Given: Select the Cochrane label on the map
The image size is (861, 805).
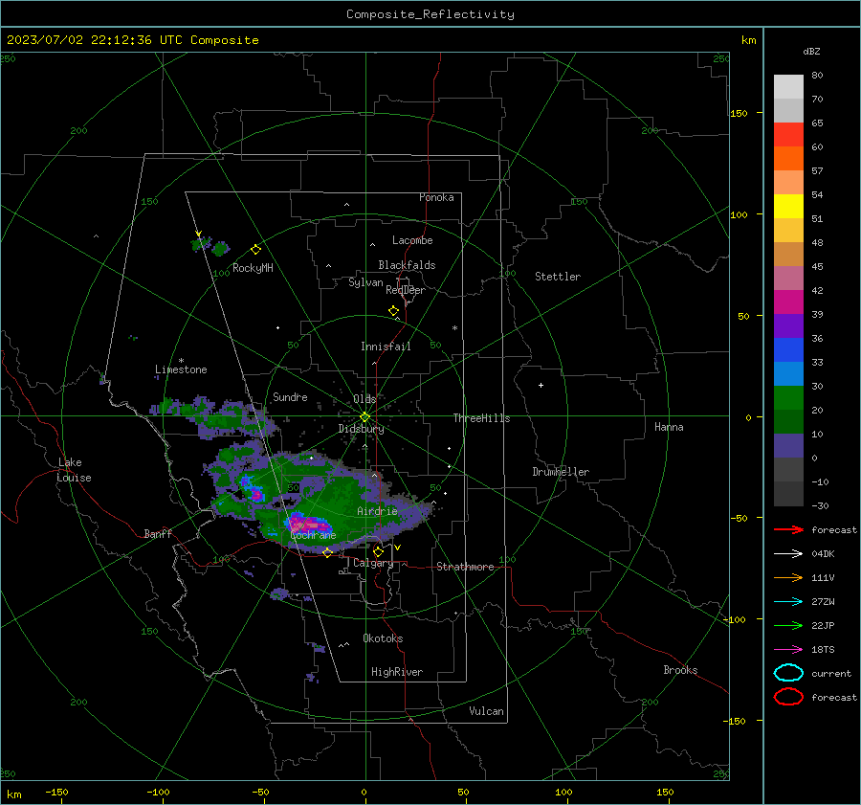Looking at the screenshot, I should tap(313, 535).
